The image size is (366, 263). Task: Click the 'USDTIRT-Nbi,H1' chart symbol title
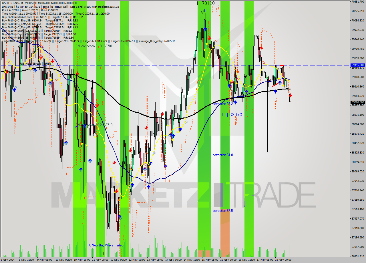13,3
